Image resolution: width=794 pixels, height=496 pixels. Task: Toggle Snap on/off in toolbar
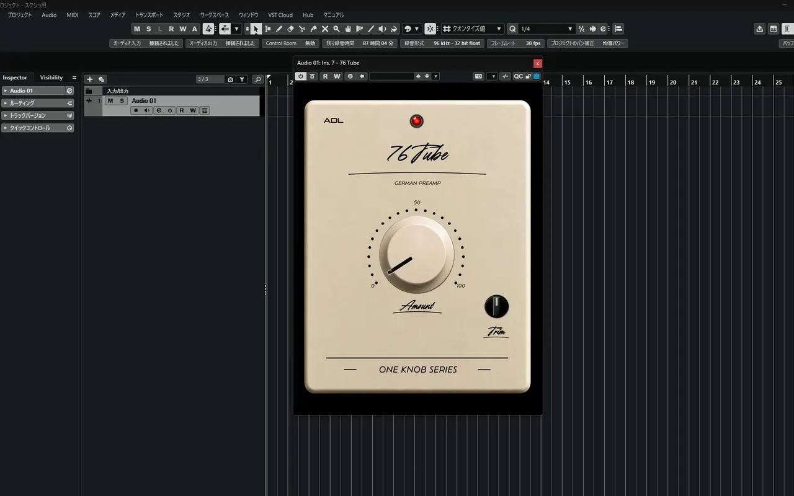pos(430,29)
